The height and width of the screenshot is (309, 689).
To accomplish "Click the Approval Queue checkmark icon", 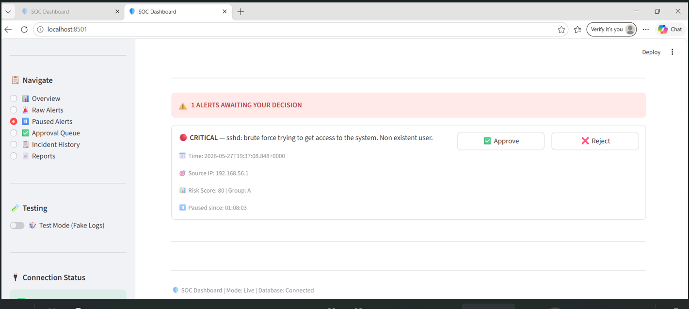I will tap(26, 133).
